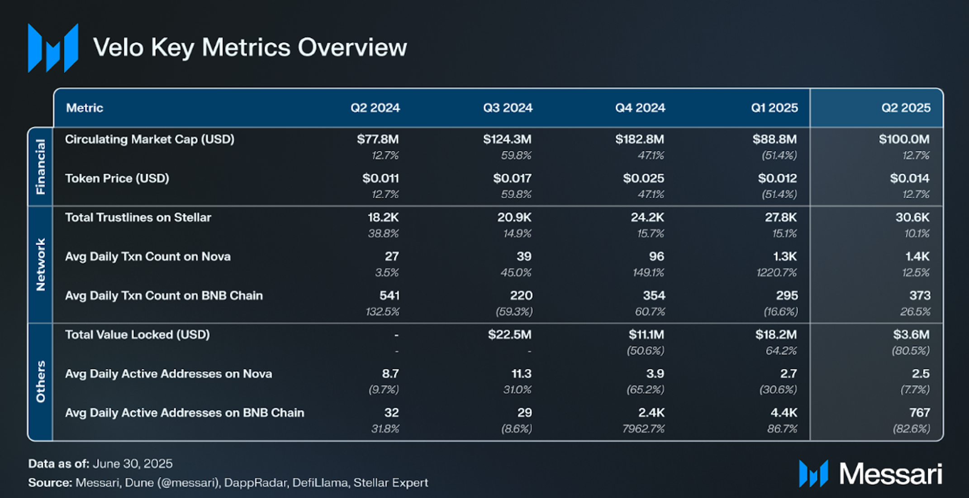Click the Total Trustlines on Stellar label

tap(138, 218)
